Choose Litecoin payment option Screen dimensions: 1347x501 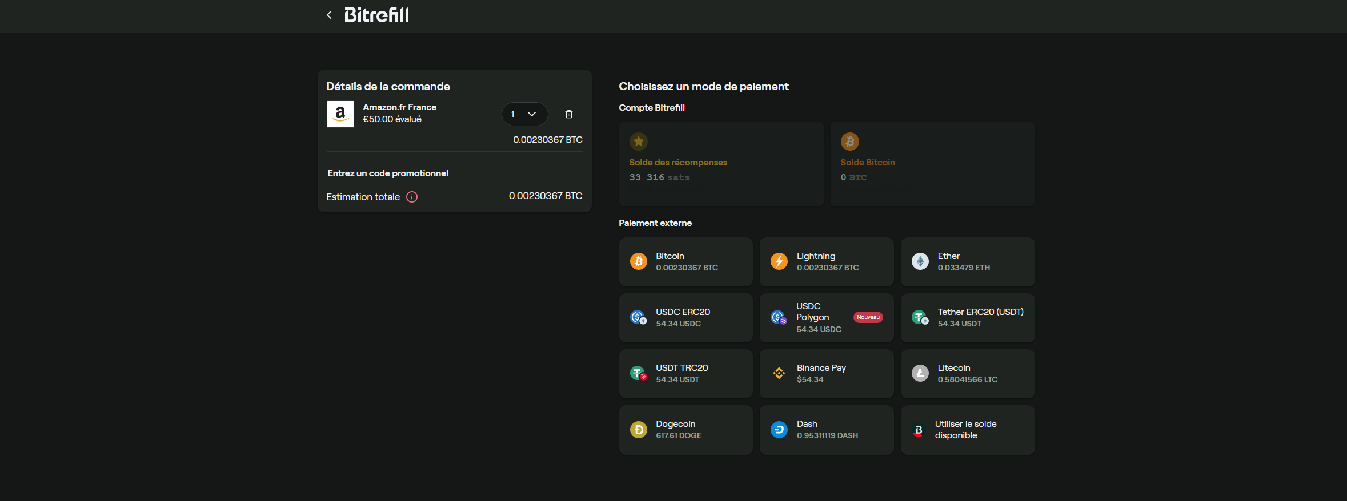968,374
